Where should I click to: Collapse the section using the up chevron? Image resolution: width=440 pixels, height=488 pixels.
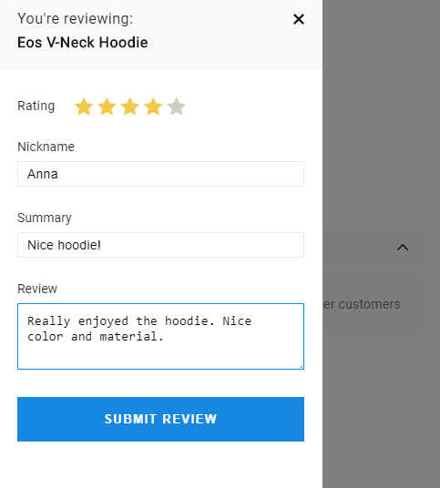pyautogui.click(x=403, y=248)
